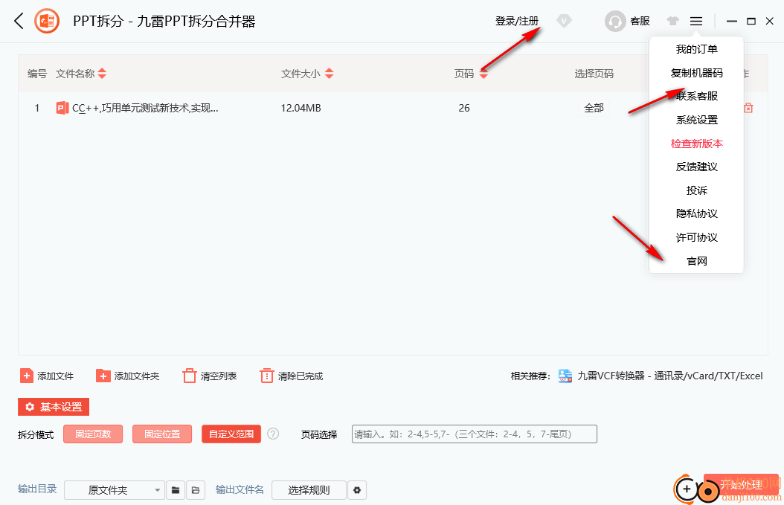Image resolution: width=784 pixels, height=505 pixels.
Task: Choose 联系客服 from menu
Action: click(696, 96)
